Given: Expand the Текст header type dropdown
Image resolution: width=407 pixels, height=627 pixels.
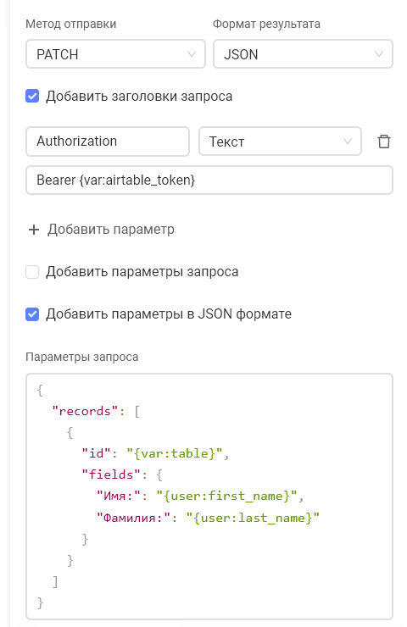Looking at the screenshot, I should coord(280,141).
